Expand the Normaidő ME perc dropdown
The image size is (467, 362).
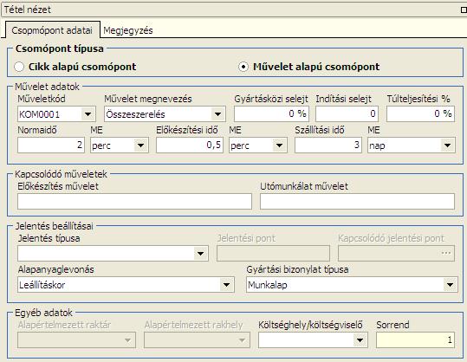coord(141,145)
